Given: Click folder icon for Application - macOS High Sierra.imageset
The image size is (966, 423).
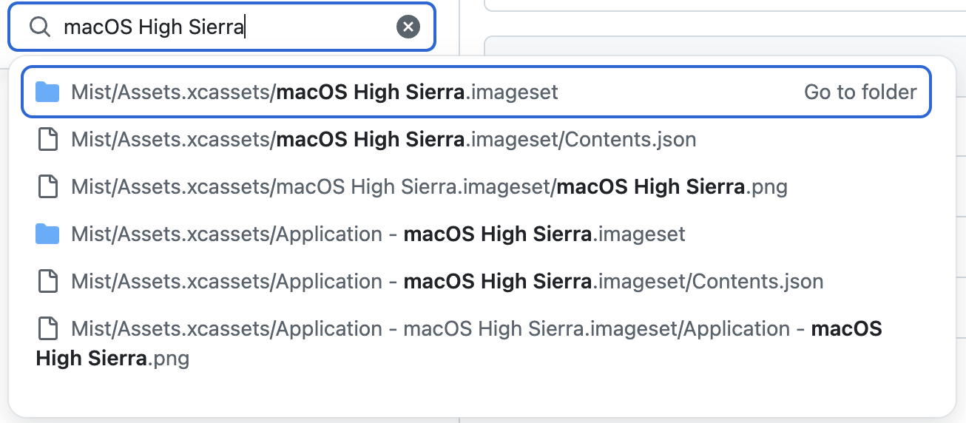Looking at the screenshot, I should tap(47, 234).
